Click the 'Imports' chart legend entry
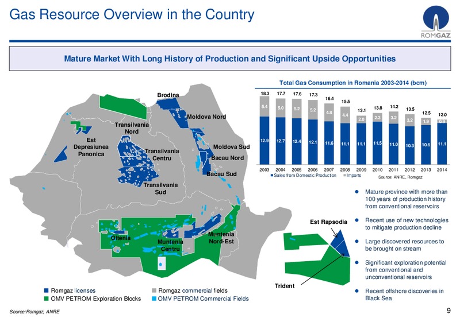460x318 pixels. 352,175
